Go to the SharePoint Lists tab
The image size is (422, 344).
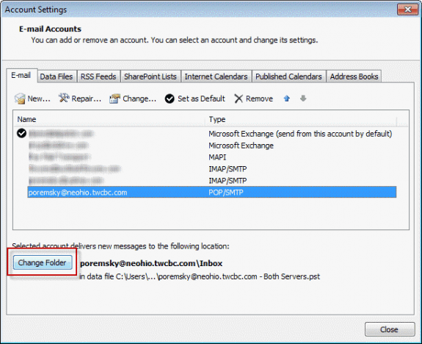pos(150,76)
